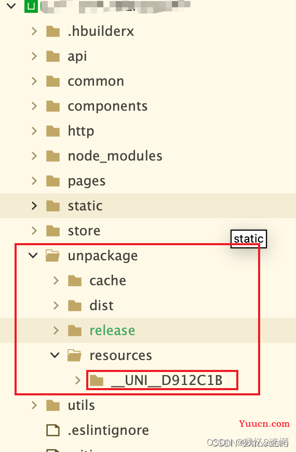This screenshot has height=452, width=296.
Task: Click the node_modules folder icon
Action: pyautogui.click(x=53, y=156)
